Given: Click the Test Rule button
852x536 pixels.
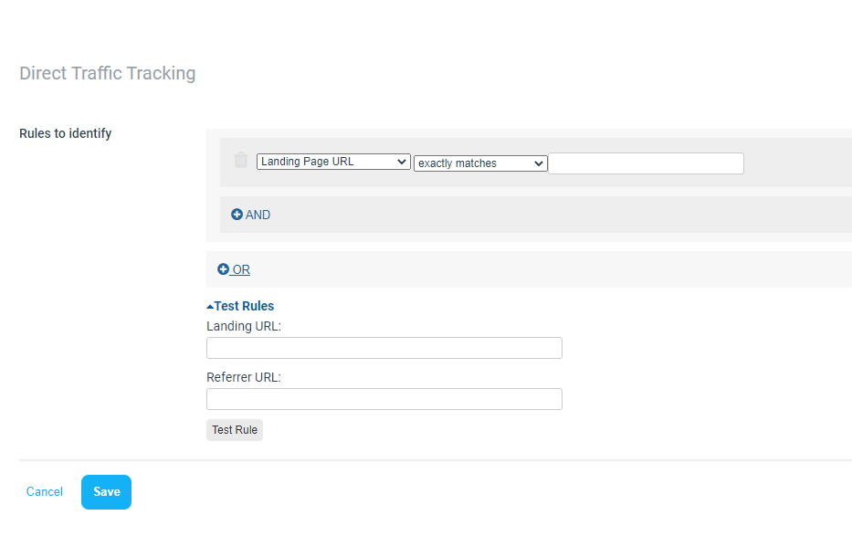Looking at the screenshot, I should (235, 430).
